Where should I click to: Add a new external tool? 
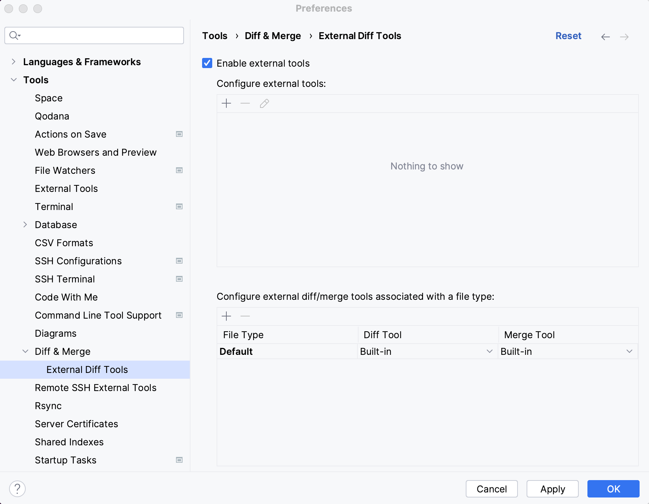226,103
